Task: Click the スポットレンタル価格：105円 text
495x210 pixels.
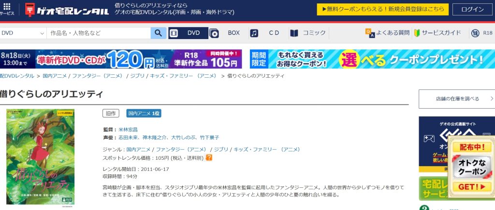Action: (153, 158)
